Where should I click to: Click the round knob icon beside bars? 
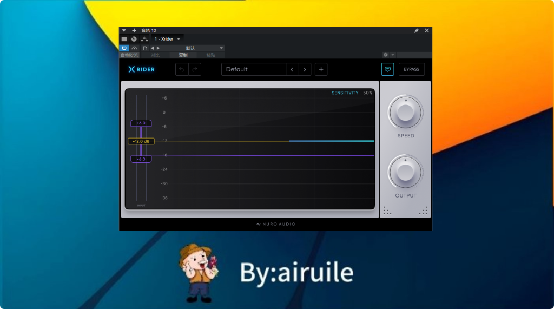click(134, 39)
